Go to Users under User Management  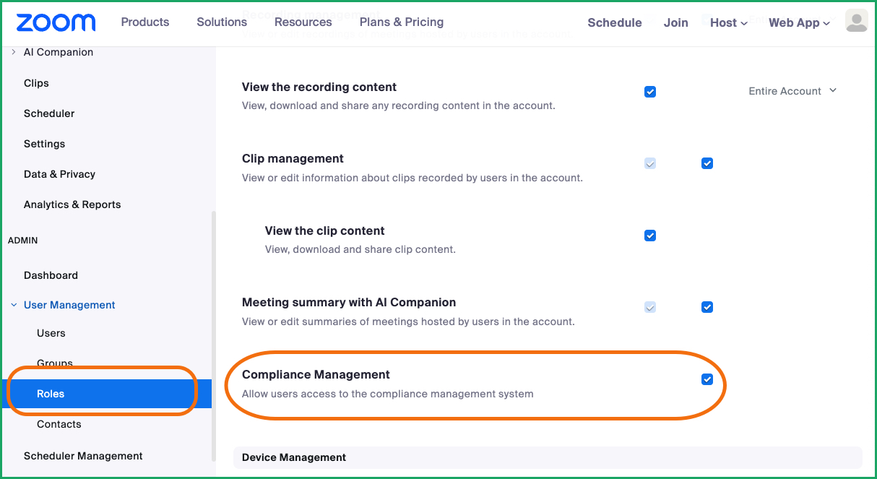click(x=51, y=333)
